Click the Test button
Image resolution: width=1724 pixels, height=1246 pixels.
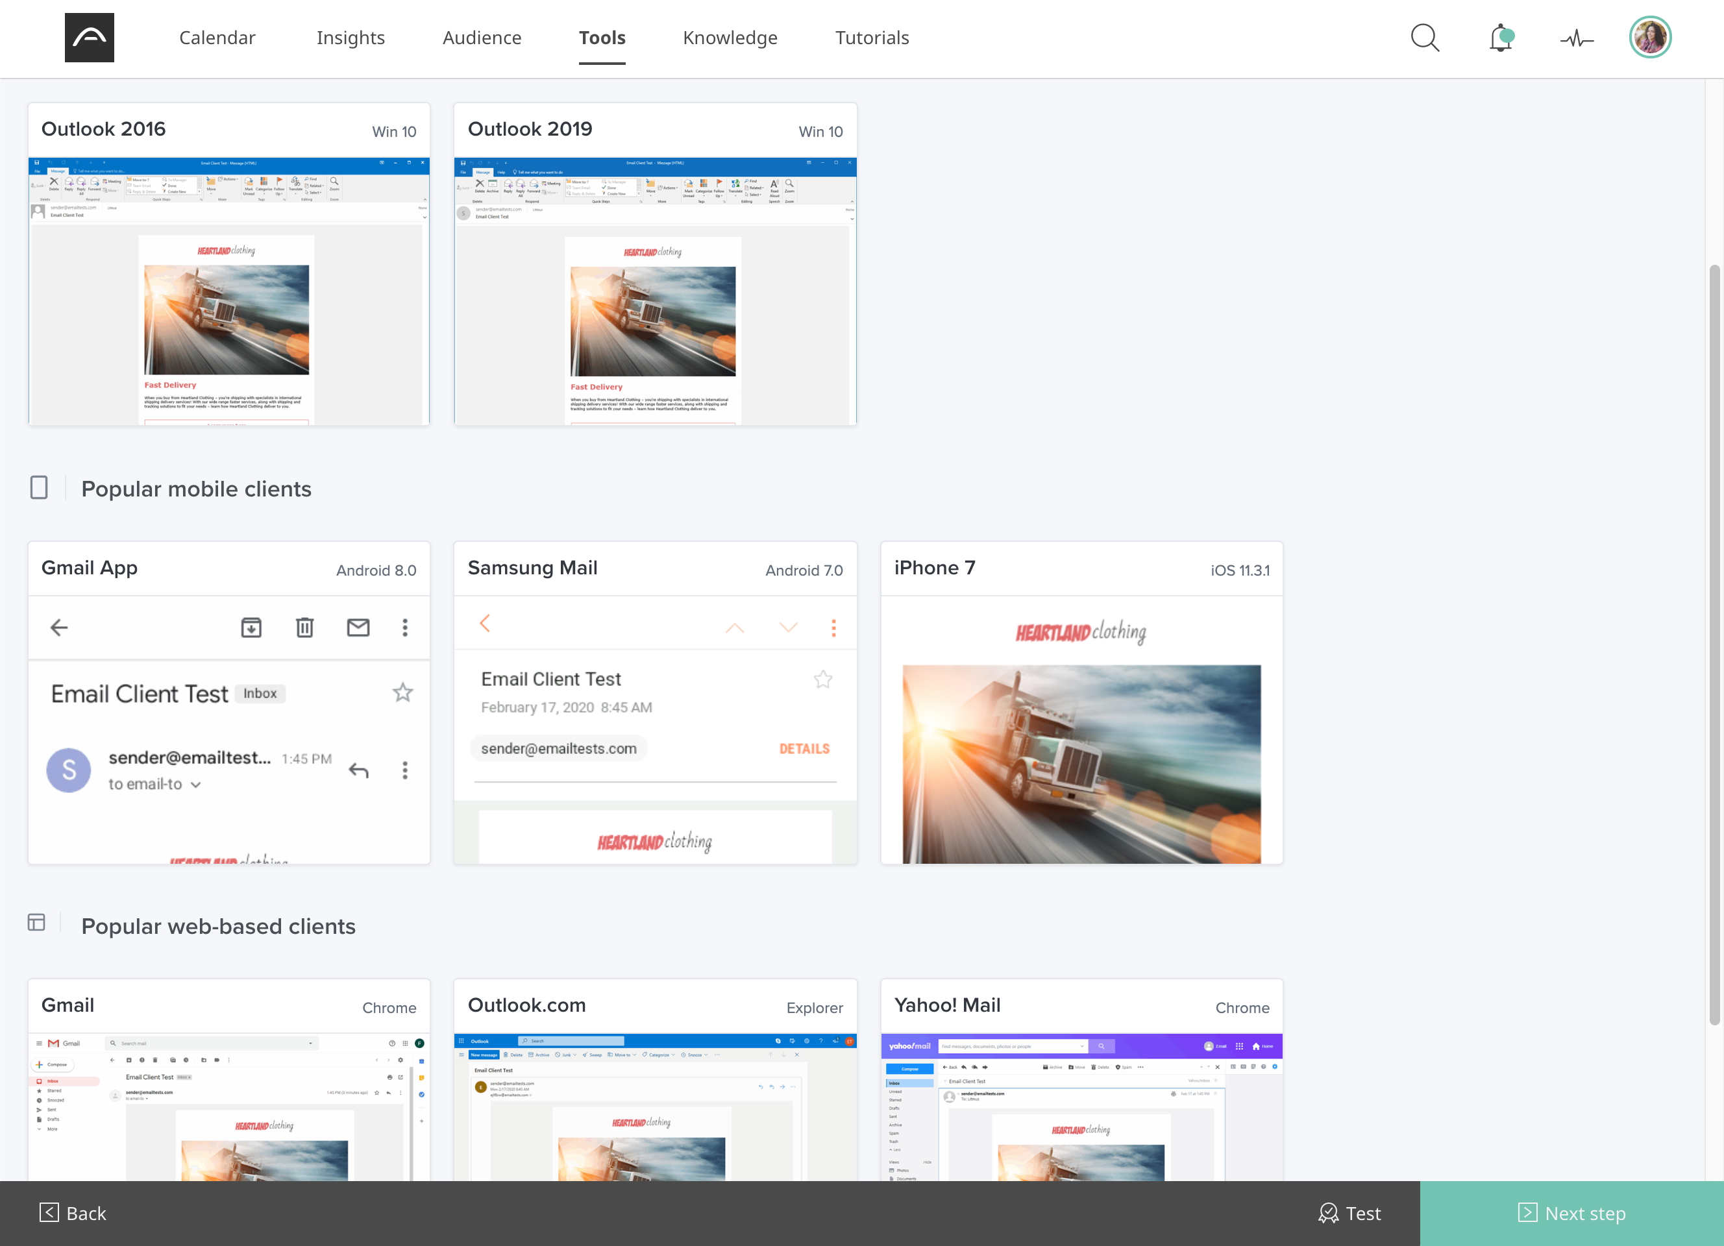click(1350, 1214)
